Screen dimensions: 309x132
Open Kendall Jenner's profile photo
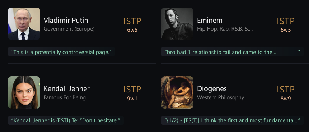point(24,92)
